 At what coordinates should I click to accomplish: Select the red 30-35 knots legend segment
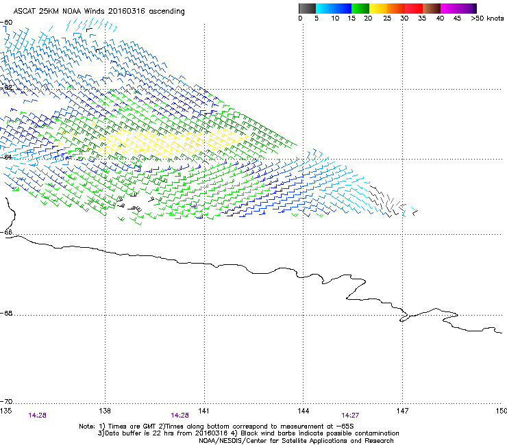click(414, 8)
